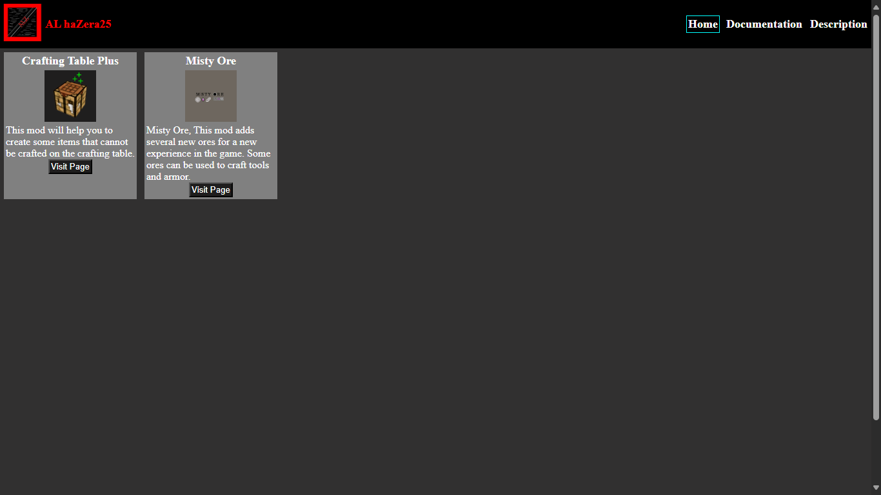Viewport: 881px width, 495px height.
Task: Click the red AL haZera25 site title
Action: [78, 24]
